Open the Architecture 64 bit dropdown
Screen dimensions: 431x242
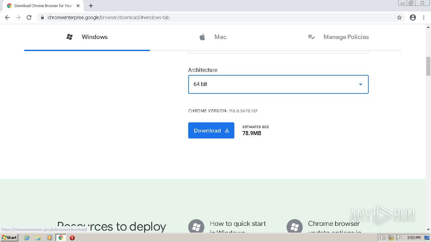point(278,84)
